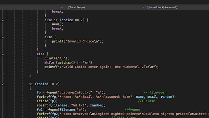Open the (Global Scope) dropdown
Screen dimensions: 209x118
(104, 7)
